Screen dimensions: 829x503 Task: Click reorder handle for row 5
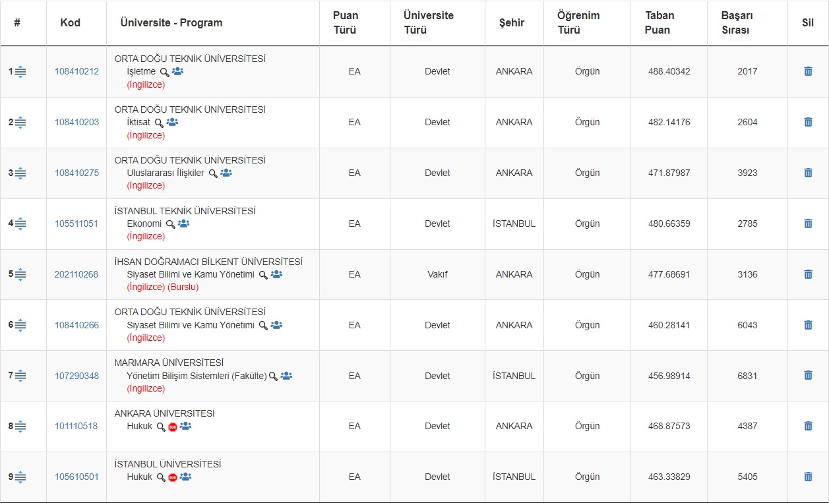[20, 274]
